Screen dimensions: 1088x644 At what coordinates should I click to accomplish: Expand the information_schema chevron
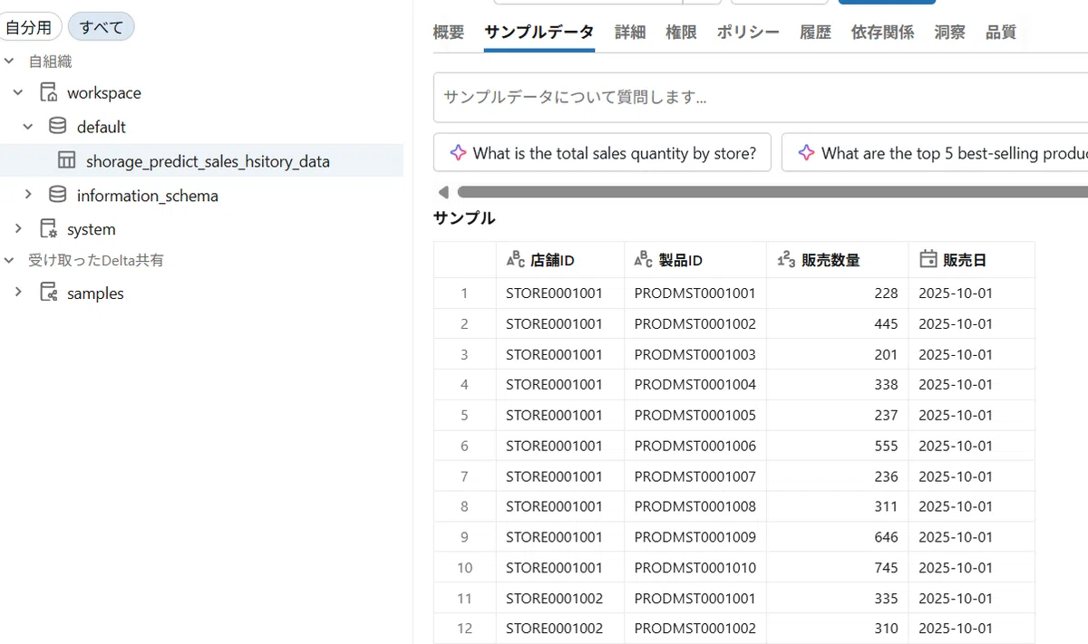point(28,195)
